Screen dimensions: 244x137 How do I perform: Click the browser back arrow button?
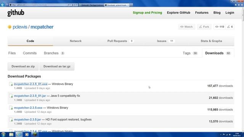point(3,5)
